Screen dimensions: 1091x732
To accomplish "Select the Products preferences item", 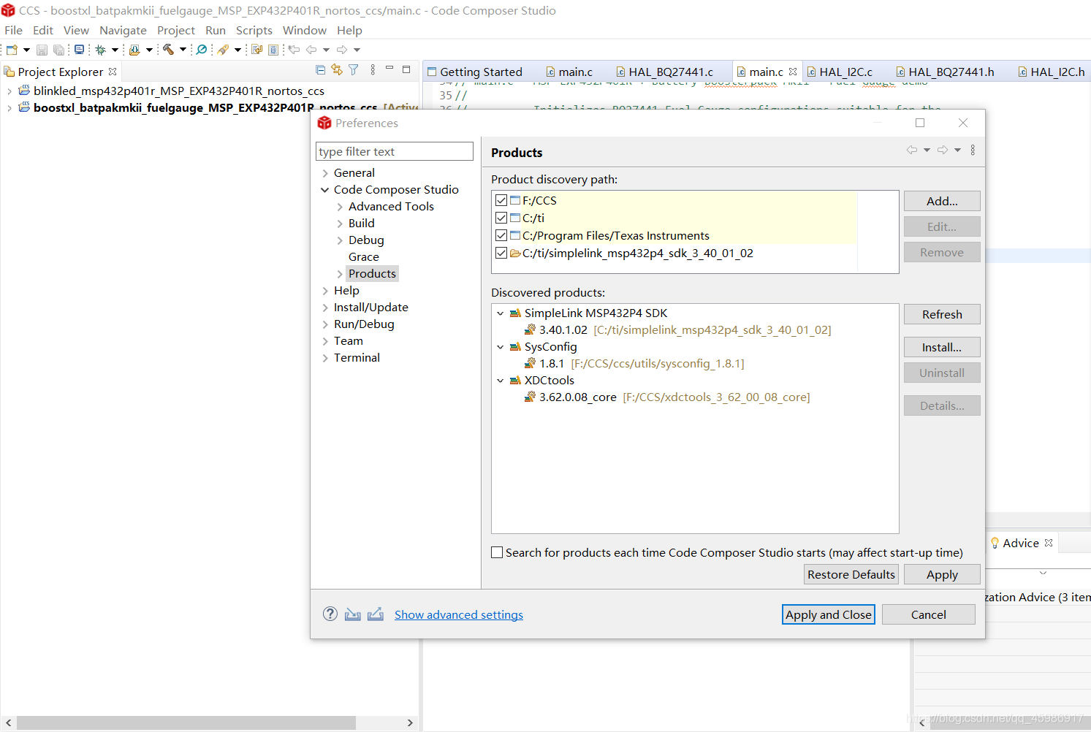I will 372,274.
